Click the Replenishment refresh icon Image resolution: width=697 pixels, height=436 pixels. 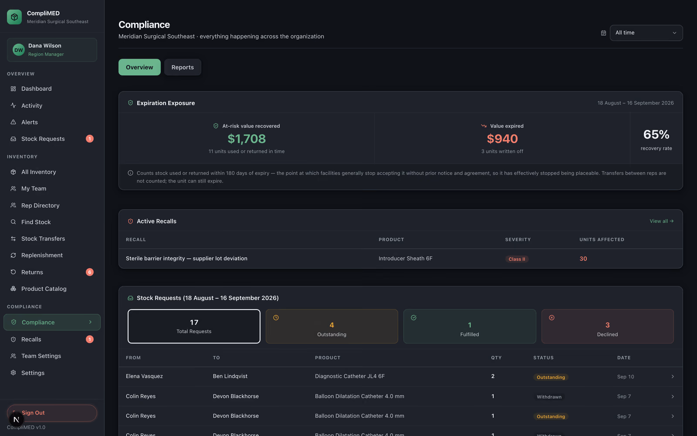(13, 255)
